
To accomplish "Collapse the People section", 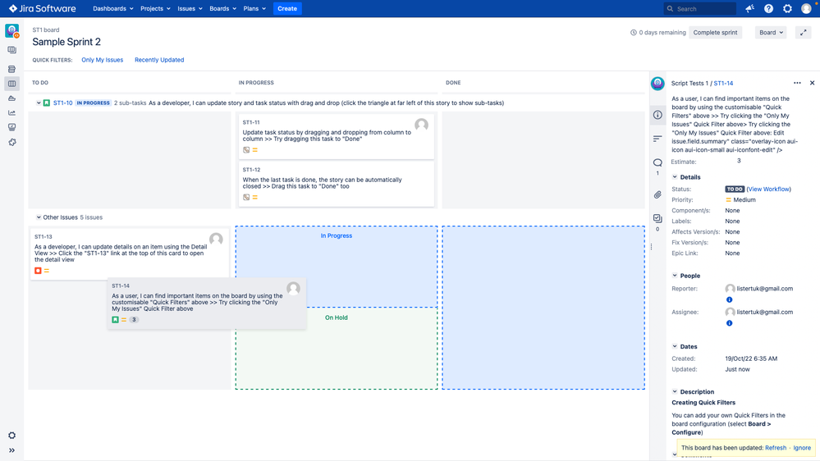I will (x=675, y=276).
